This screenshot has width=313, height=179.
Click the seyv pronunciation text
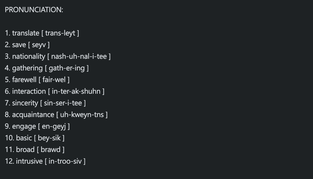39,45
